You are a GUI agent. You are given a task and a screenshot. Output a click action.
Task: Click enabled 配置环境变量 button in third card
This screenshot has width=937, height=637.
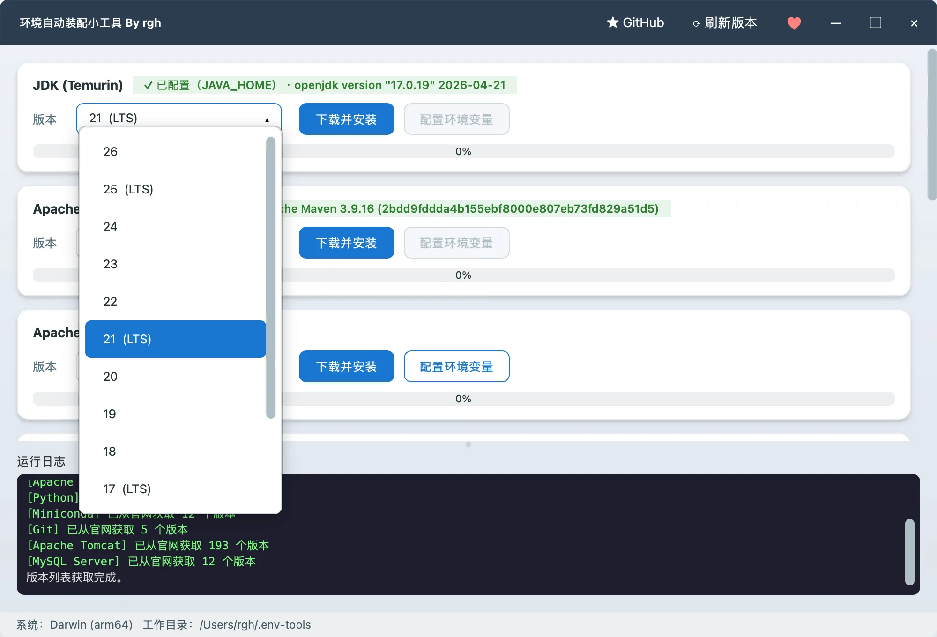pyautogui.click(x=457, y=366)
